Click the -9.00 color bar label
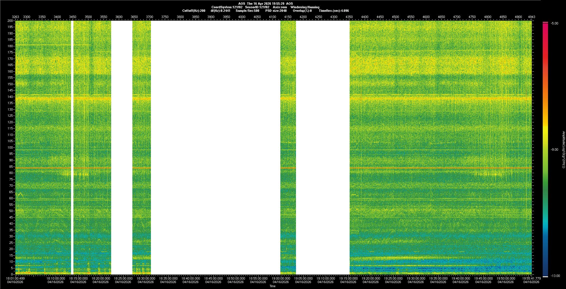Image resolution: width=566 pixels, height=289 pixels. (x=554, y=150)
